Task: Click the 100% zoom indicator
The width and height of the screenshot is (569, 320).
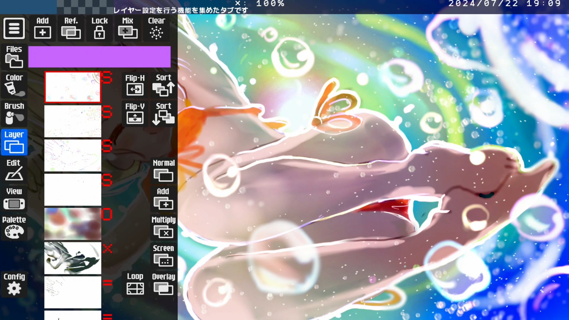Action: (270, 4)
